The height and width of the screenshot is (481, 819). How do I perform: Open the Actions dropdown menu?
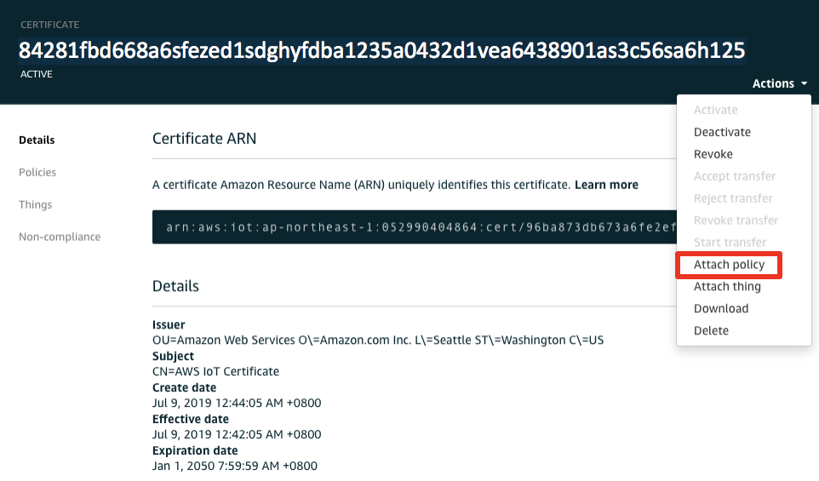pyautogui.click(x=779, y=83)
